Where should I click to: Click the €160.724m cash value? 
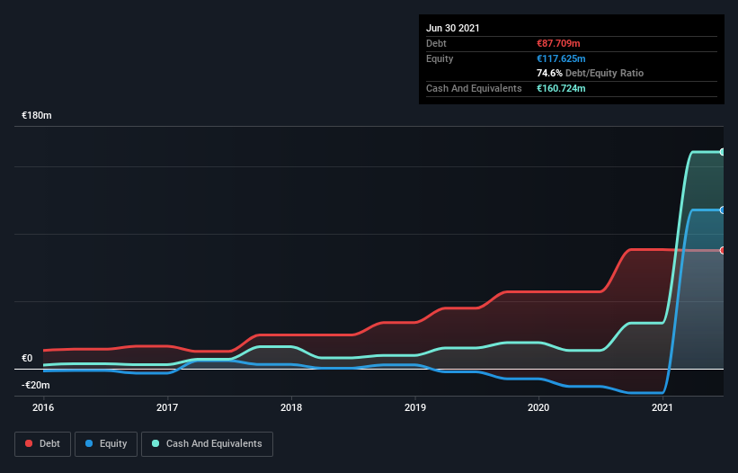561,88
